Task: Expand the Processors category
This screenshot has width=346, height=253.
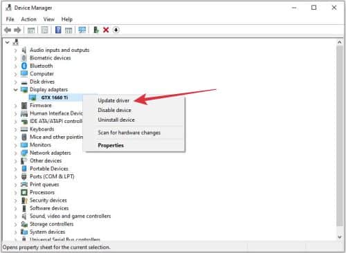Action: (x=15, y=193)
